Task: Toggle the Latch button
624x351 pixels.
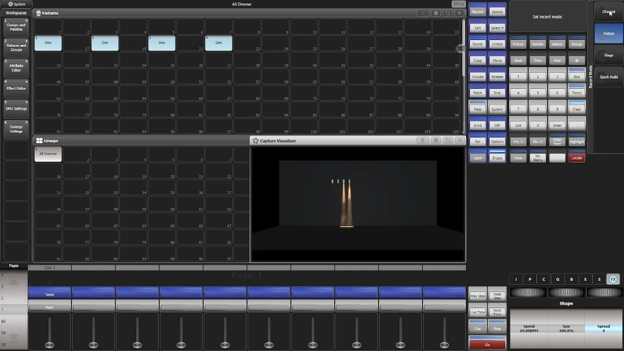Action: tap(478, 157)
